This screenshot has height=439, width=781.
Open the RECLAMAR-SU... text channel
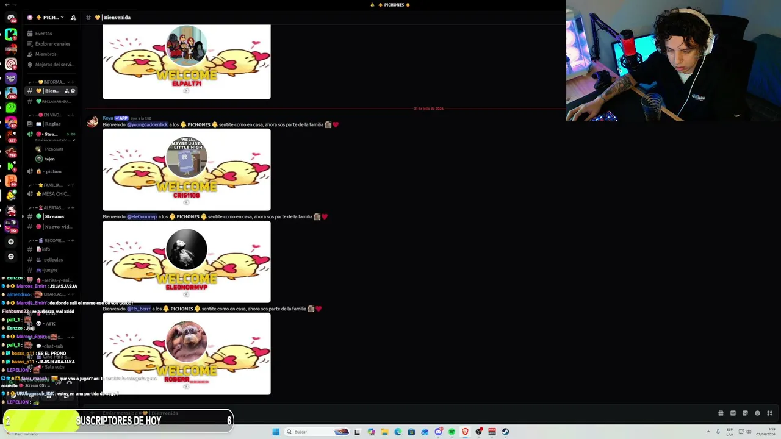click(x=51, y=101)
